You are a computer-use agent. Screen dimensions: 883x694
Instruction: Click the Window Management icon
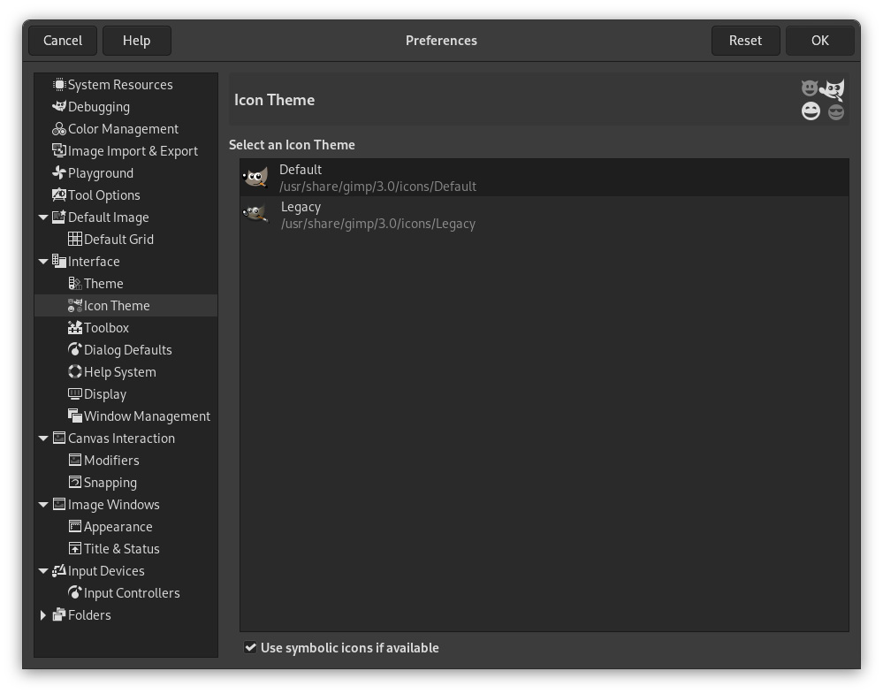(75, 416)
